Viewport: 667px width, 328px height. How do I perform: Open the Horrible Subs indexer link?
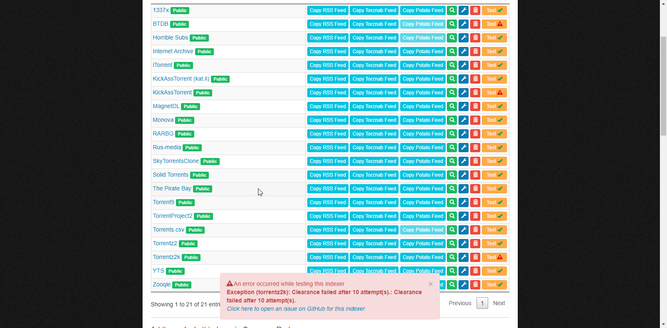(x=171, y=37)
